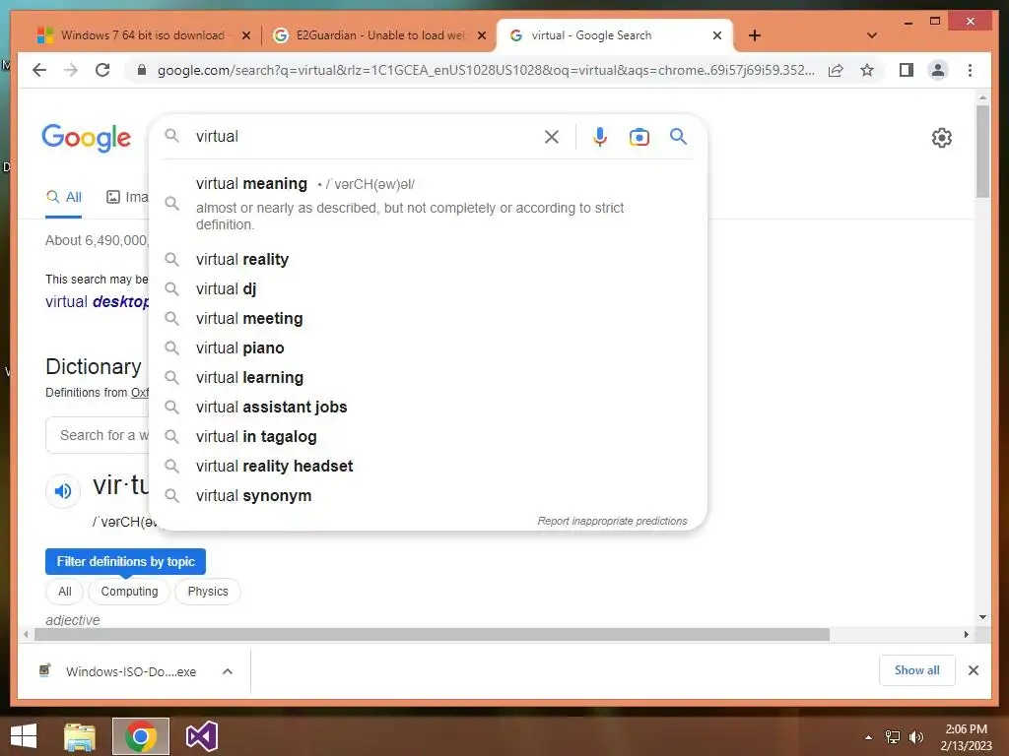Choose virtual in tagalog suggestion

(x=428, y=436)
